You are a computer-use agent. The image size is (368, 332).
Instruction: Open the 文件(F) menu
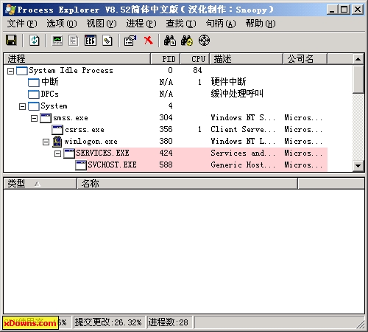coord(22,24)
